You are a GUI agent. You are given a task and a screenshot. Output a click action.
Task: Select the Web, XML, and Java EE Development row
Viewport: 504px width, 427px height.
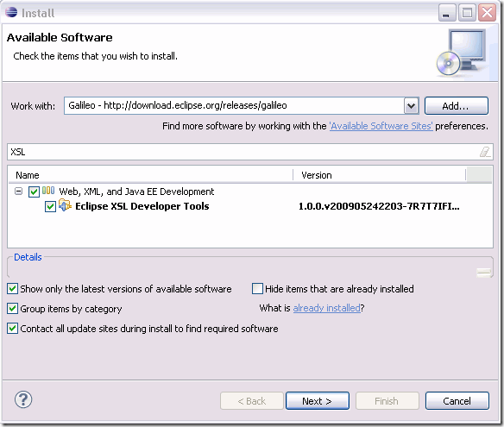click(x=250, y=192)
